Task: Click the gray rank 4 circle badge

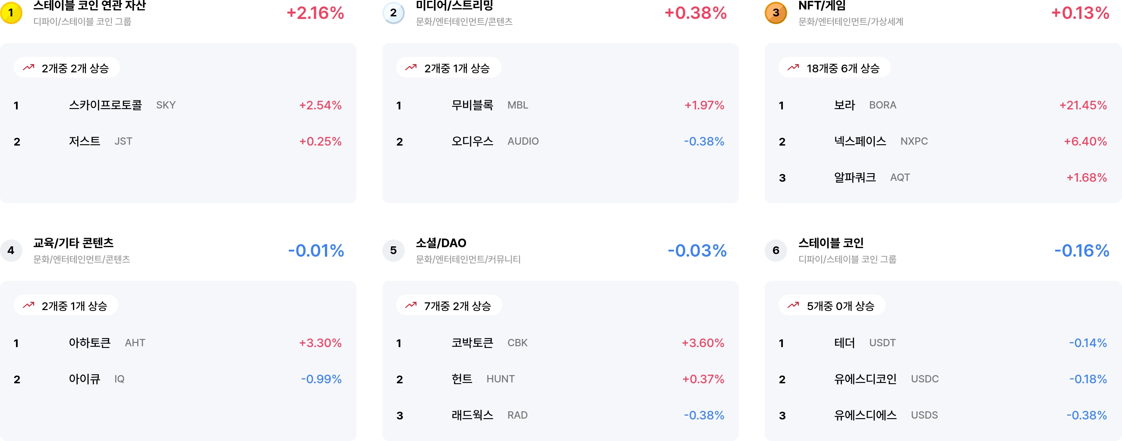Action: [x=11, y=250]
